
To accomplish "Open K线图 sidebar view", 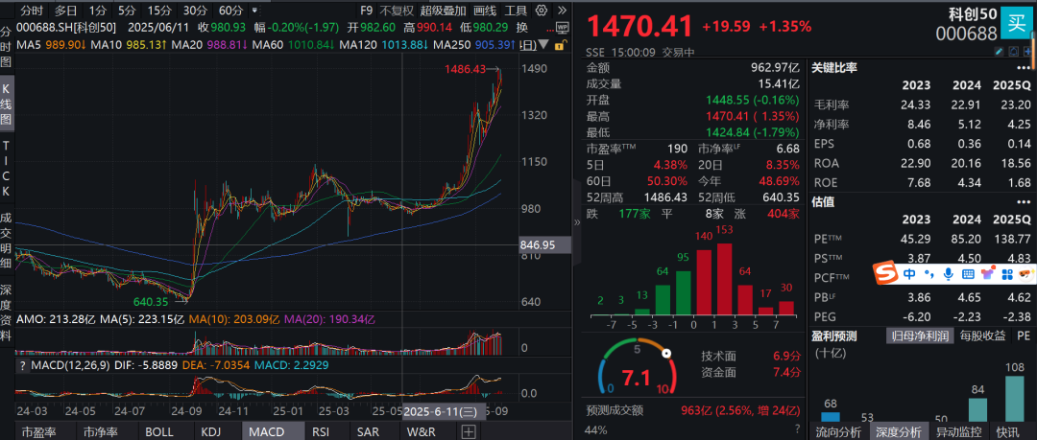I will 6,105.
